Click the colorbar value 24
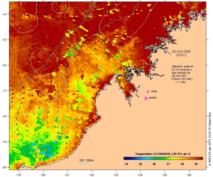 (126, 164)
